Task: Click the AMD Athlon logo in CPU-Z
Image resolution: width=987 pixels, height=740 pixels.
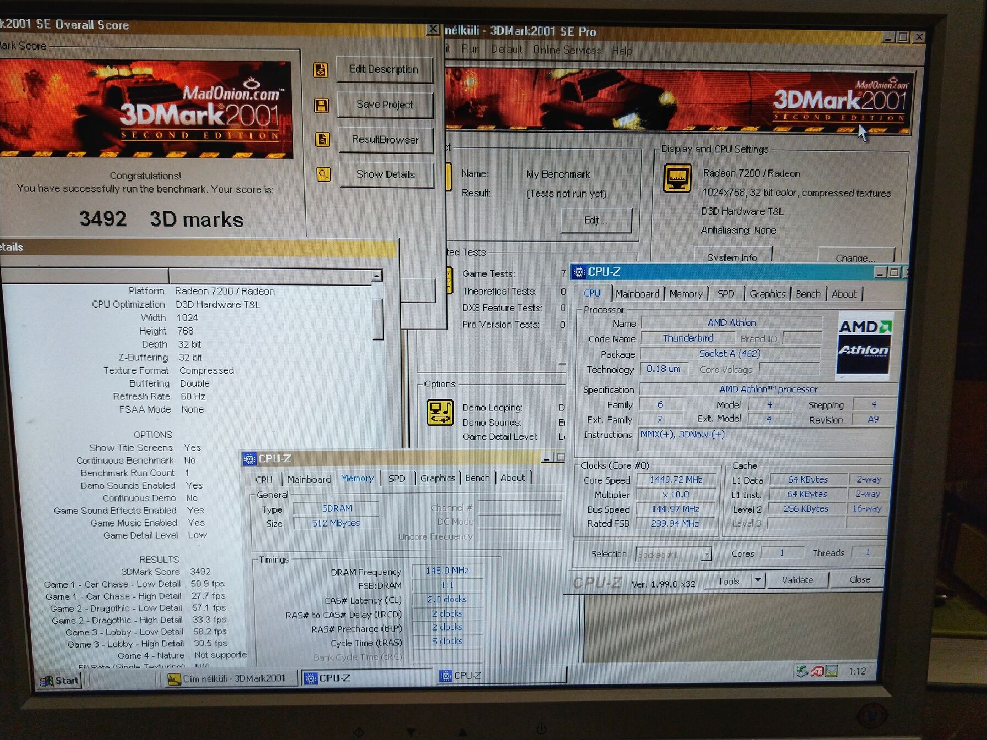Action: (864, 346)
